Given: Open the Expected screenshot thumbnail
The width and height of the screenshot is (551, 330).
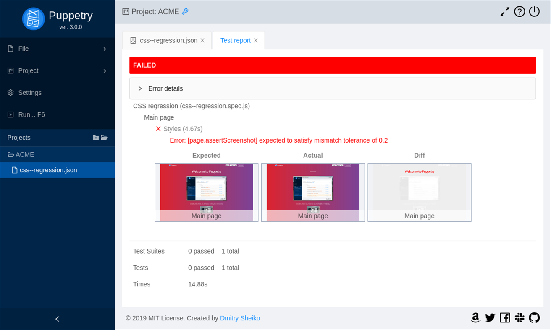Looking at the screenshot, I should click(x=207, y=192).
